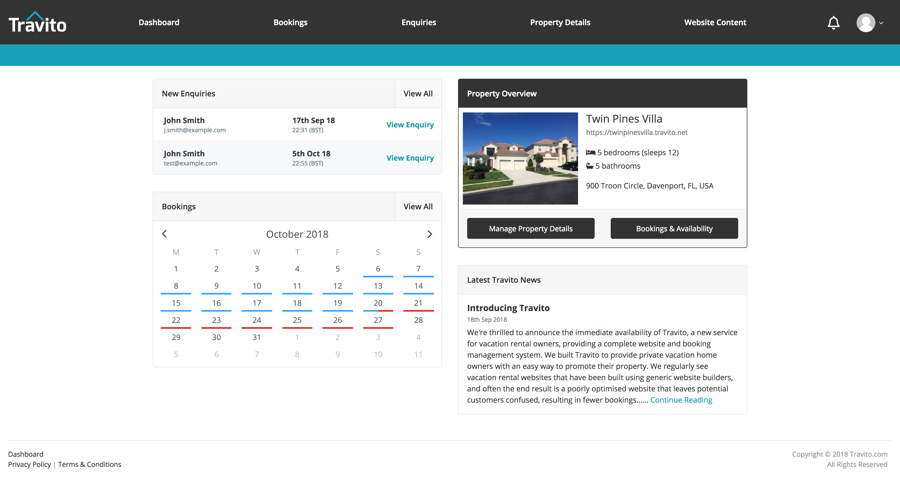Open the Bookings menu item
This screenshot has width=900, height=491.
(290, 22)
